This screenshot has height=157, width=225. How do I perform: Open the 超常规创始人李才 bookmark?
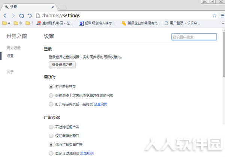pyautogui.click(x=97, y=23)
